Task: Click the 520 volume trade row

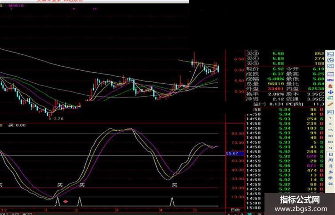Action: tap(285, 156)
